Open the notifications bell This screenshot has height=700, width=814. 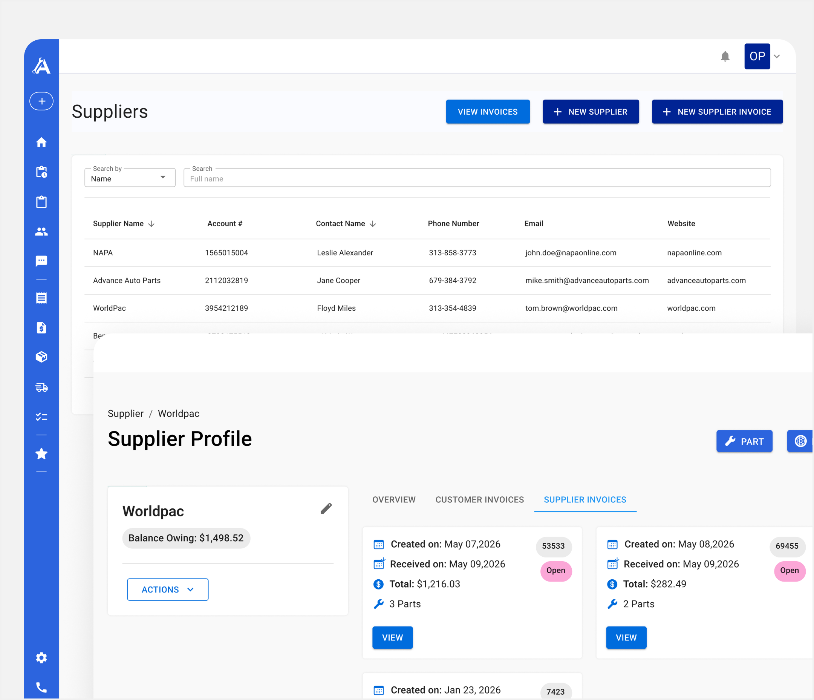pyautogui.click(x=725, y=57)
